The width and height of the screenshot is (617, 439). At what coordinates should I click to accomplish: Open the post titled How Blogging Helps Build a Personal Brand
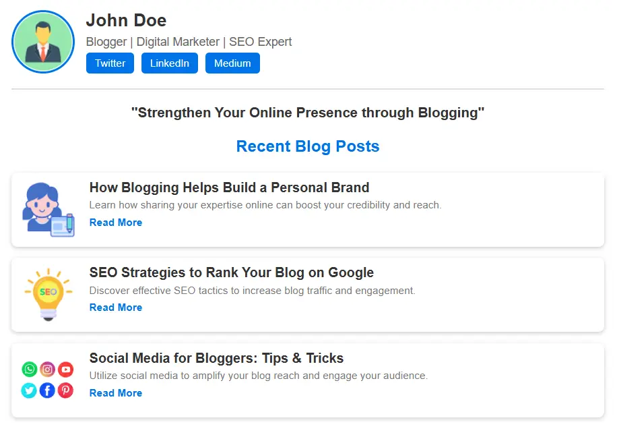[230, 187]
